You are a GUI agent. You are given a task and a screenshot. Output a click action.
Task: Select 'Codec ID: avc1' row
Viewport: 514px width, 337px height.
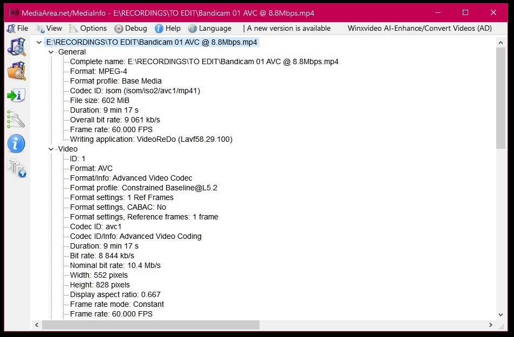[x=95, y=227]
